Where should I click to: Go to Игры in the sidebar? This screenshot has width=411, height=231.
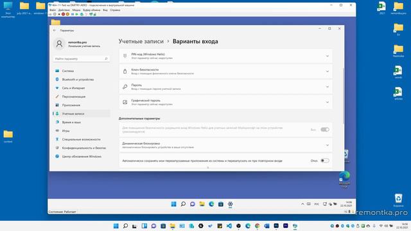tap(82, 131)
